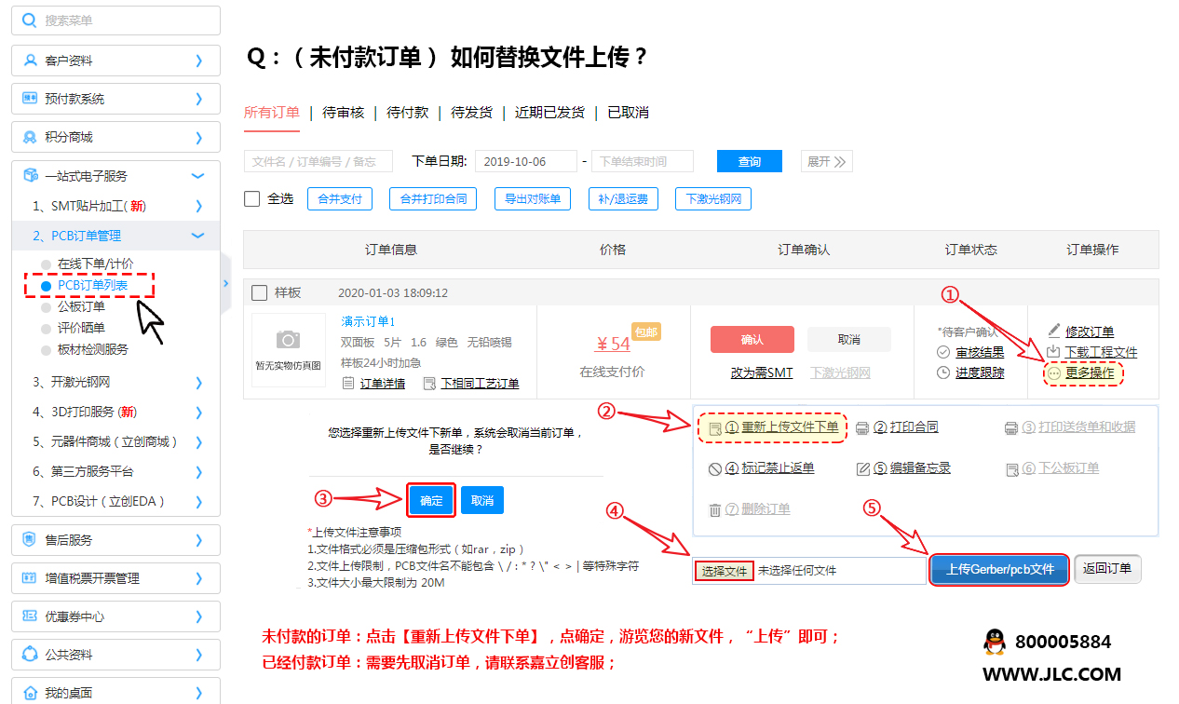Click the order search input field
This screenshot has height=704, width=1179.
point(317,160)
